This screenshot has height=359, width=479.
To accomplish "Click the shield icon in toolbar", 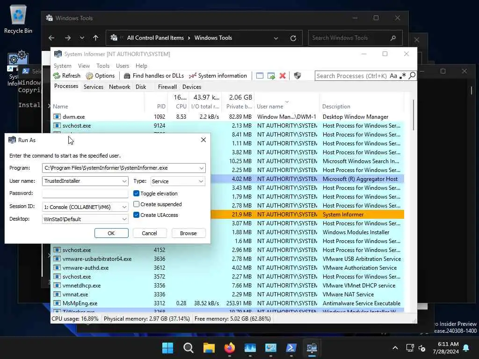I will click(297, 76).
